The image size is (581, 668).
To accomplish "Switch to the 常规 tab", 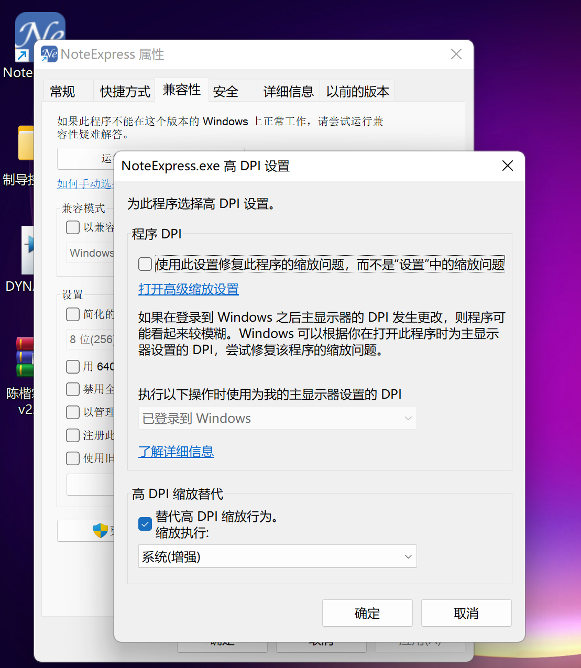I will (x=63, y=92).
